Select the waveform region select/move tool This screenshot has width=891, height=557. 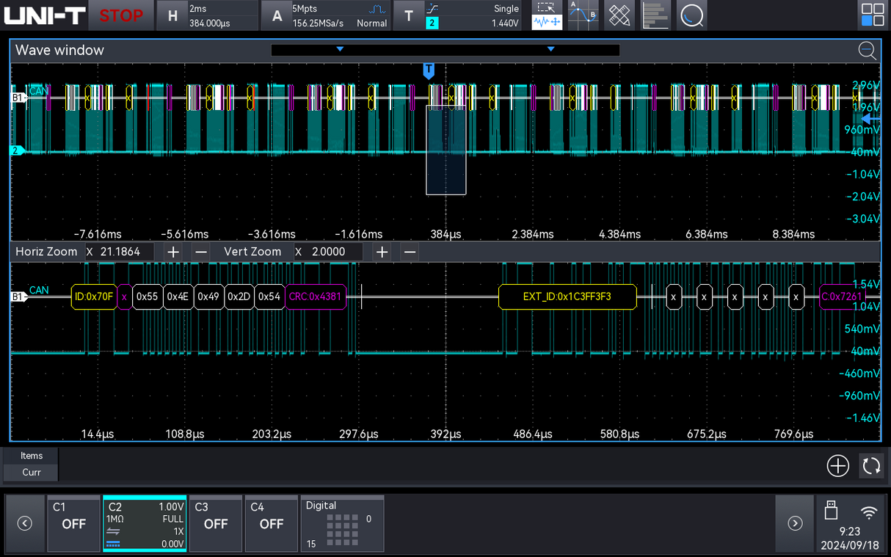(547, 15)
